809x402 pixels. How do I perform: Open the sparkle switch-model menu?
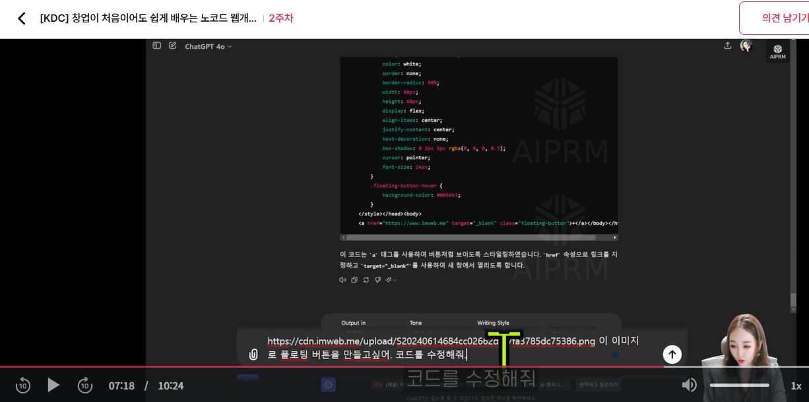(x=391, y=280)
